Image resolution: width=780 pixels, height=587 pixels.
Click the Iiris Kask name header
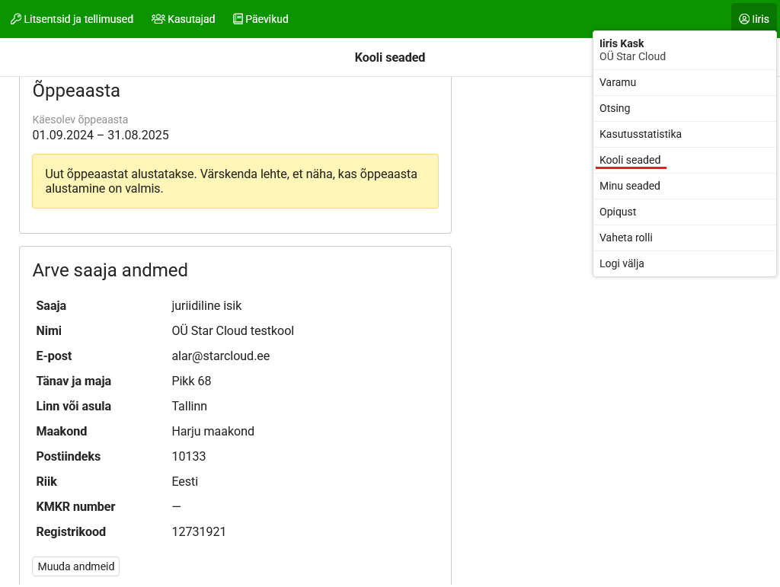(622, 43)
